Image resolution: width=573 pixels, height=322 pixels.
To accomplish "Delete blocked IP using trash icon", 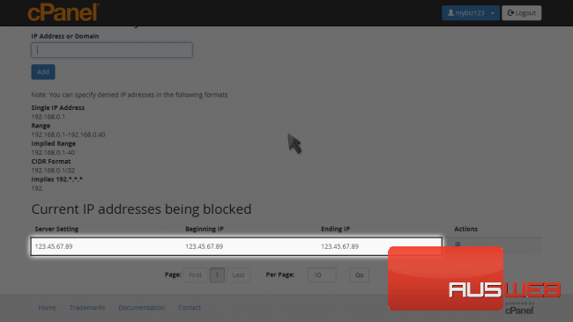I will coord(458,244).
